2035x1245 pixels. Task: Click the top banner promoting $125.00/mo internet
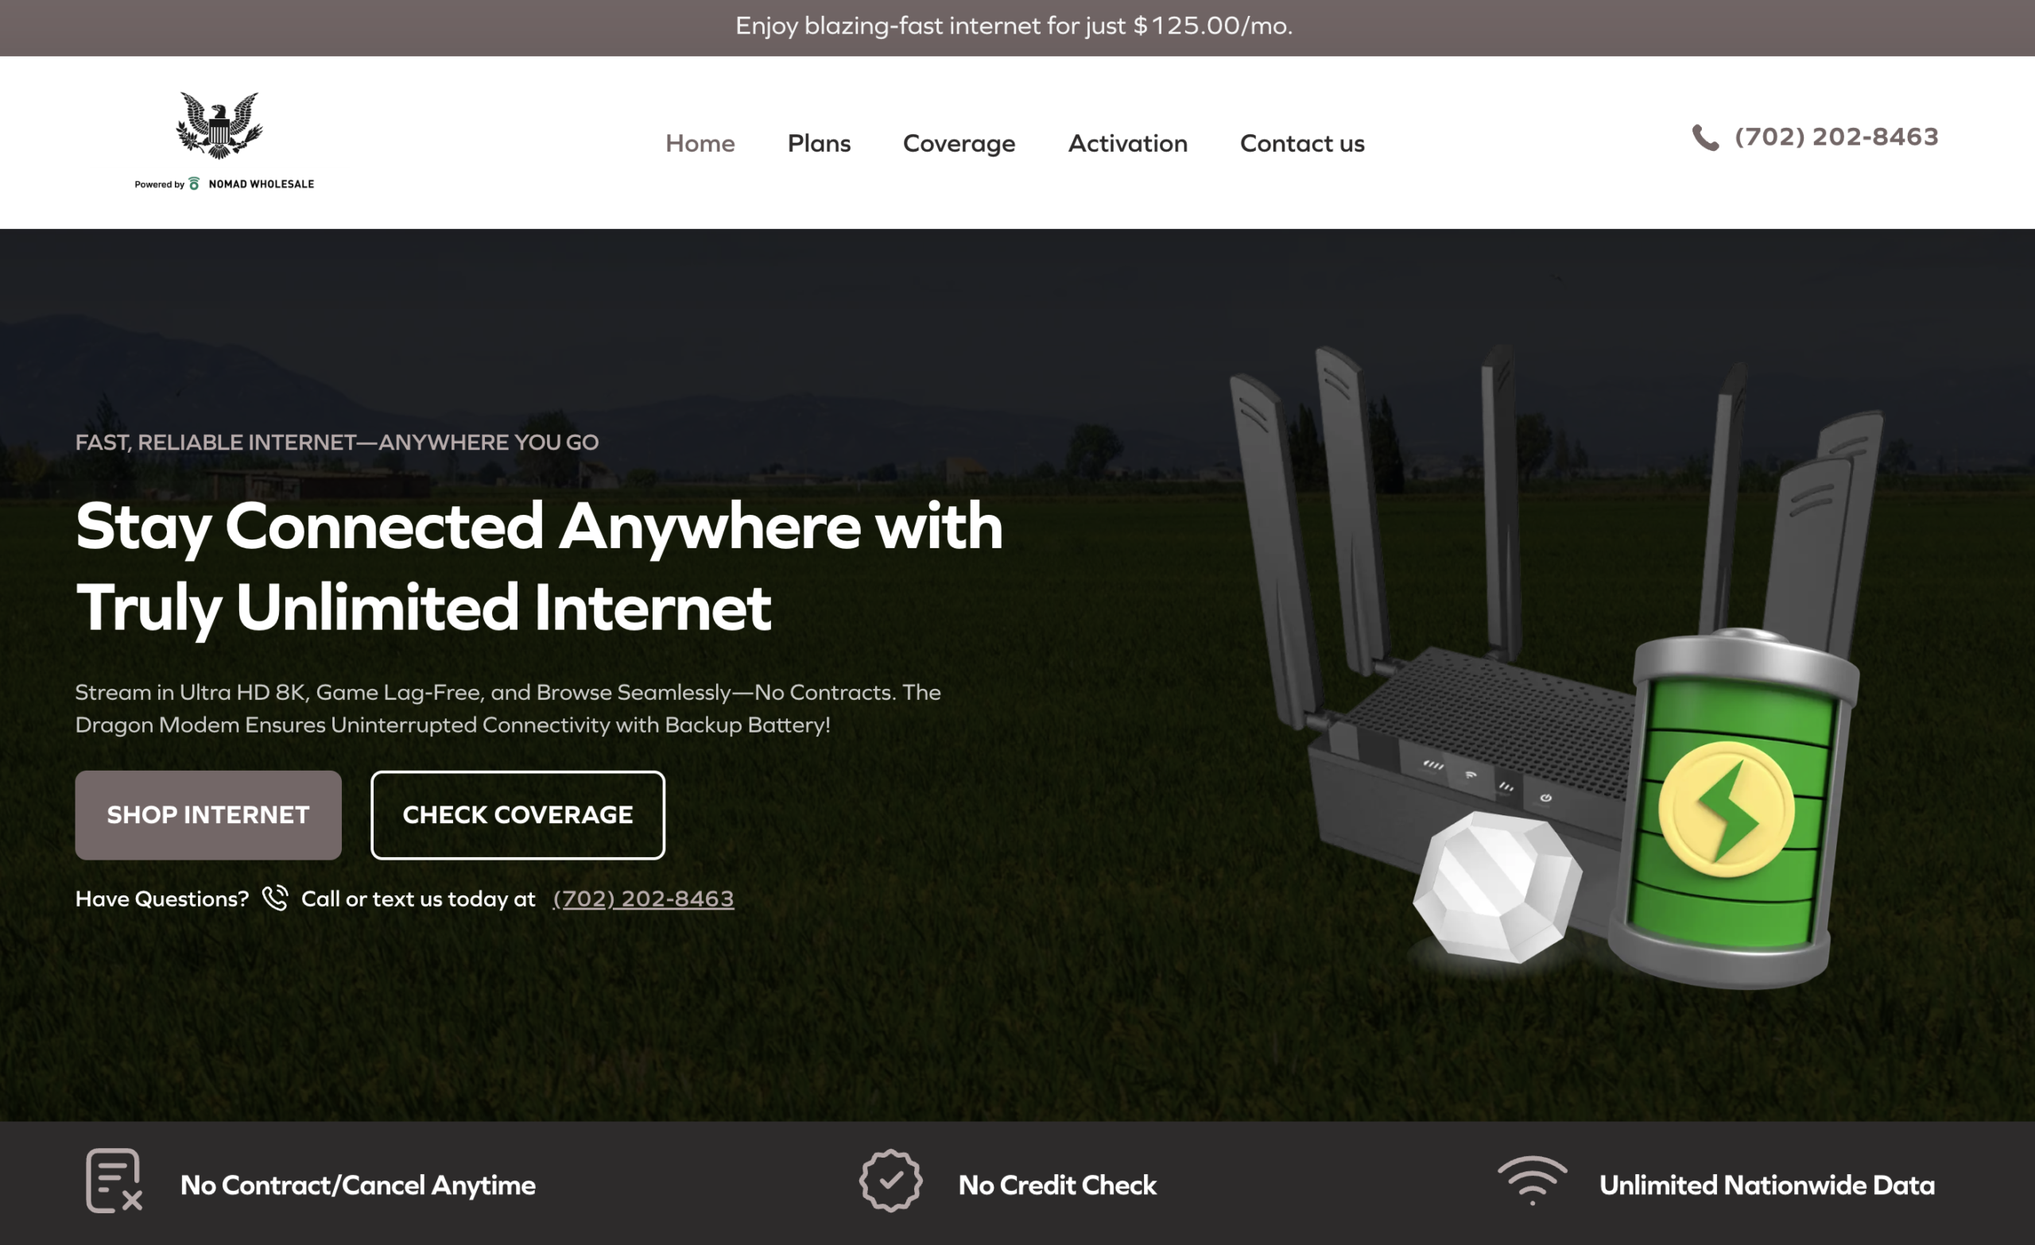tap(1014, 26)
